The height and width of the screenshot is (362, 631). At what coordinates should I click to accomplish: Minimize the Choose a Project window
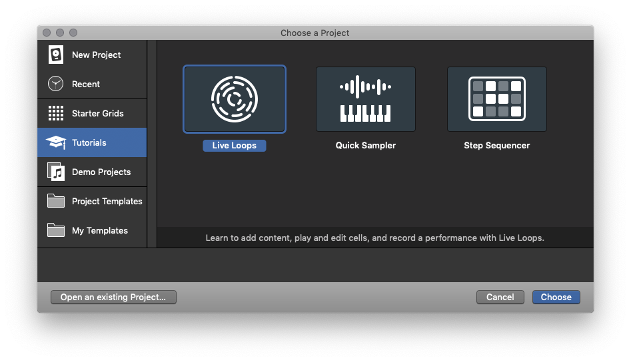[x=60, y=33]
